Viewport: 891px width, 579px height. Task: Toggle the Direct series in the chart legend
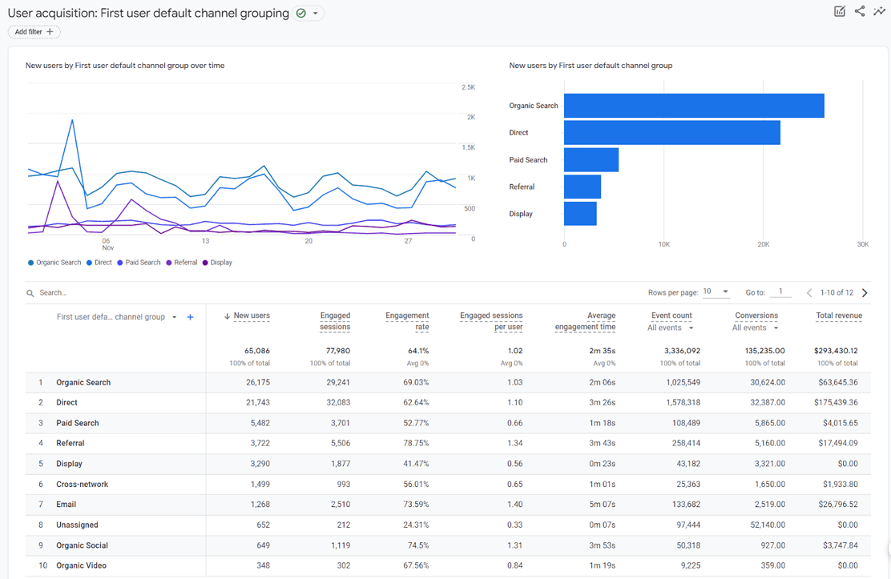click(99, 262)
